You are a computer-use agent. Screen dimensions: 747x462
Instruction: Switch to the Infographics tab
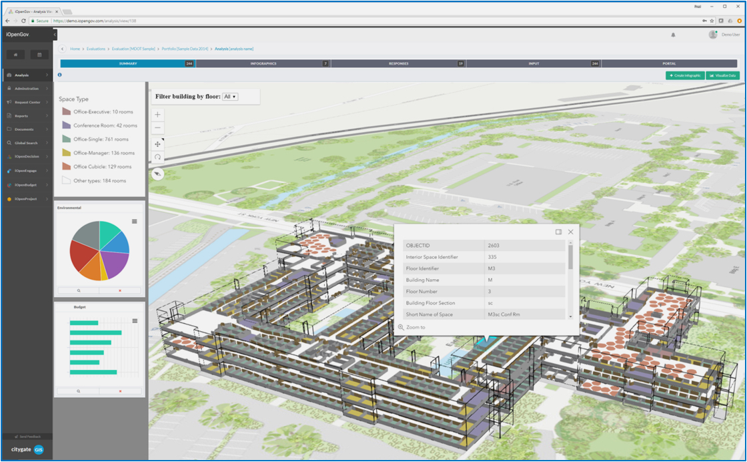263,63
